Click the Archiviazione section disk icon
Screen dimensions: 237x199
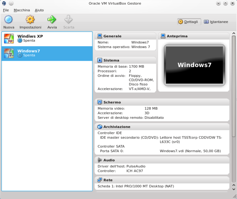pyautogui.click(x=100, y=127)
